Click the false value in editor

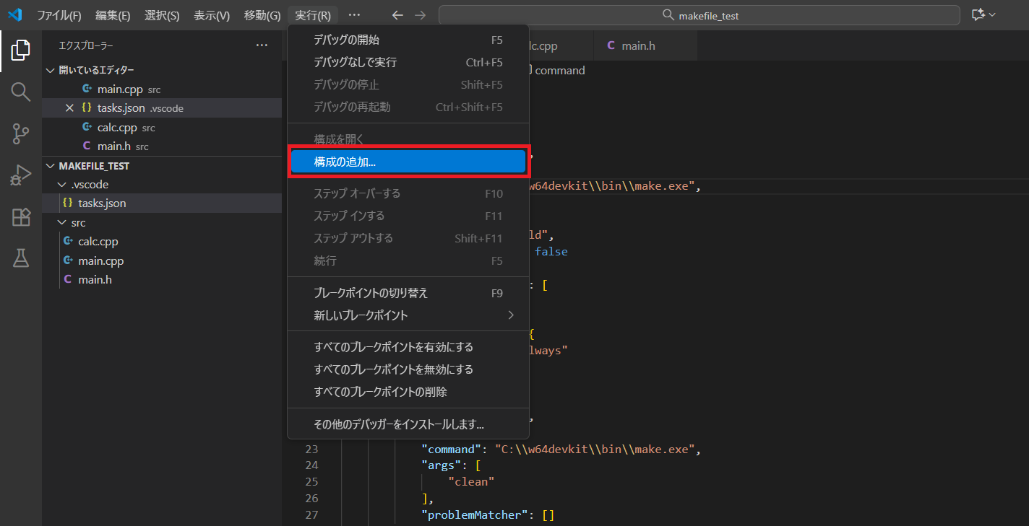point(551,252)
